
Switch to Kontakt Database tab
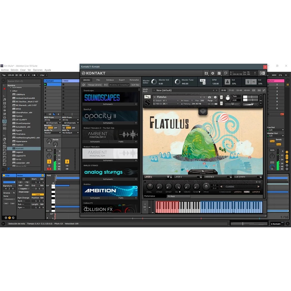[x=110, y=80]
